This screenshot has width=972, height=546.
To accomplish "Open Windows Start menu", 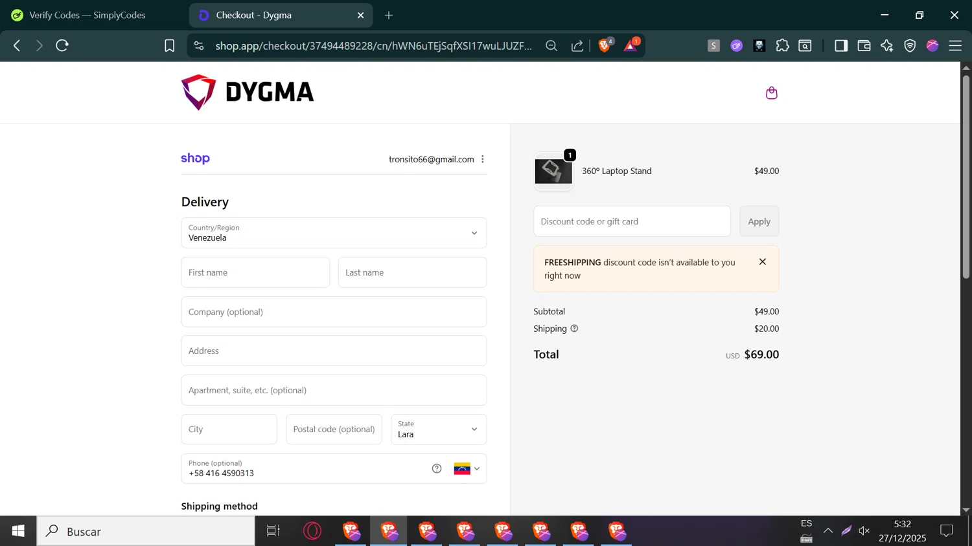I will tap(18, 531).
